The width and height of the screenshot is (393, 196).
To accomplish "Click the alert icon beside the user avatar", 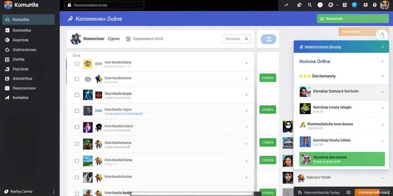I will click(x=375, y=5).
